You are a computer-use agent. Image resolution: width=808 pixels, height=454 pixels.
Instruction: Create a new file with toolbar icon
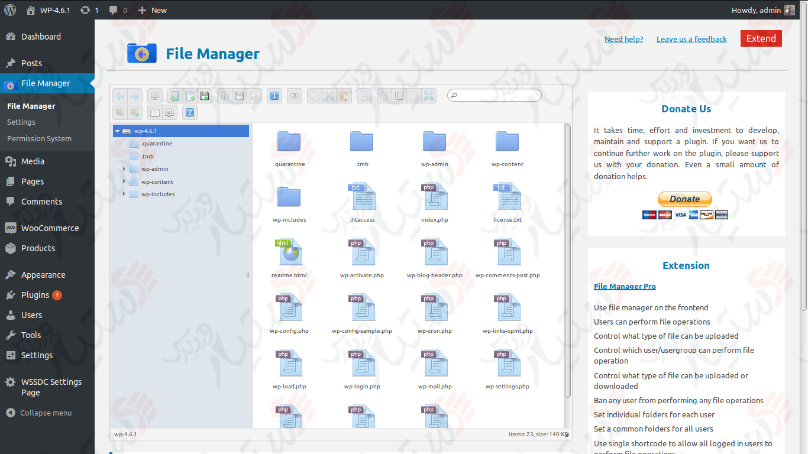click(x=189, y=95)
